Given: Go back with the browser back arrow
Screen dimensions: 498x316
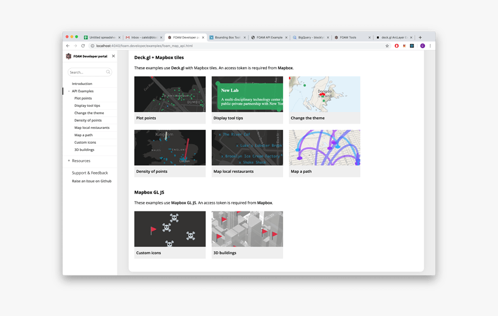Looking at the screenshot, I should point(68,46).
